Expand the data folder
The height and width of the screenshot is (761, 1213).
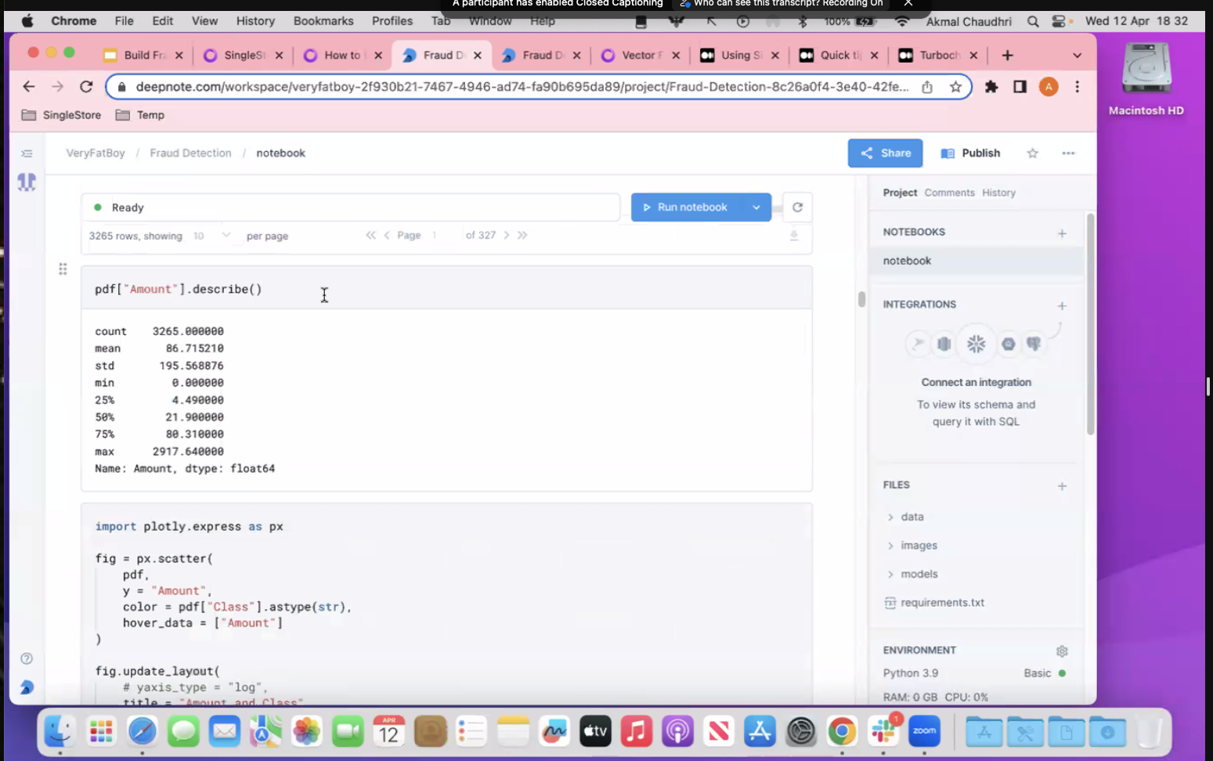click(x=911, y=517)
